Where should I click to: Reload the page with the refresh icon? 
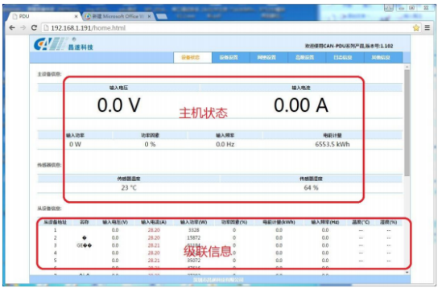pos(34,28)
